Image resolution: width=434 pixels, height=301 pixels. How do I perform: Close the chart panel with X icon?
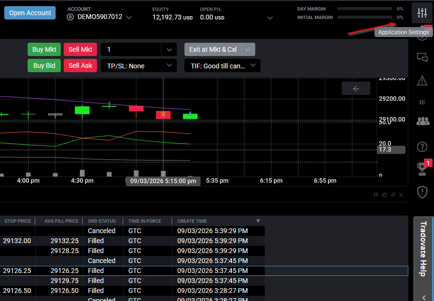point(401,195)
